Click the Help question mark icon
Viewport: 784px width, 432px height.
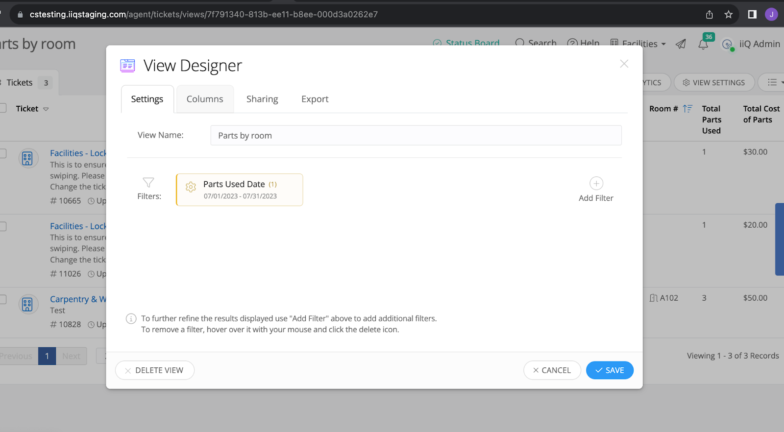click(572, 43)
